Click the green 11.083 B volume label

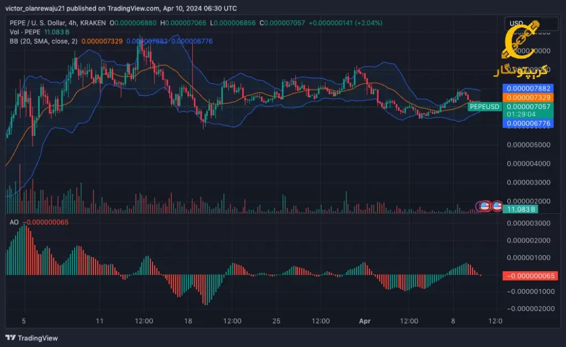(x=520, y=209)
